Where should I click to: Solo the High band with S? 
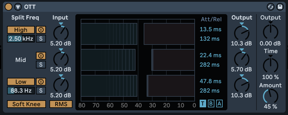41,39
